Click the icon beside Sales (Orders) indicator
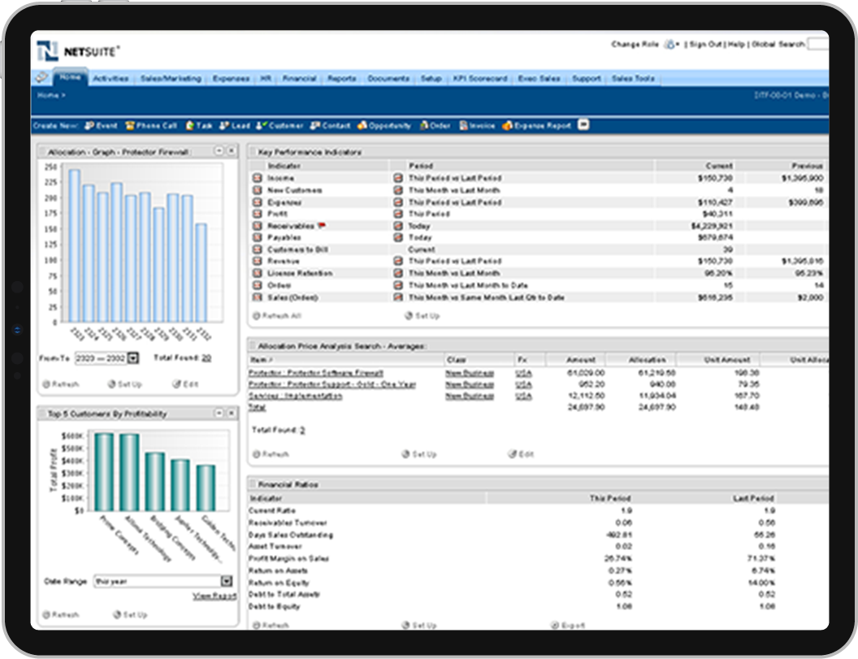Image resolution: width=858 pixels, height=659 pixels. point(258,297)
